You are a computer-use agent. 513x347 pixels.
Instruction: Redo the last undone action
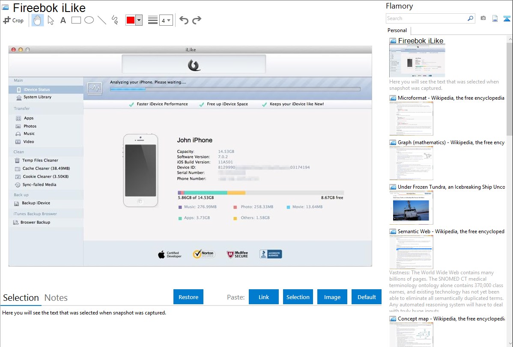[x=197, y=20]
